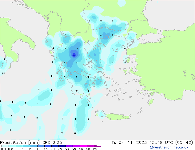Select the 30–35 mm purple legend swatch
The width and height of the screenshot is (195, 150).
tap(69, 146)
